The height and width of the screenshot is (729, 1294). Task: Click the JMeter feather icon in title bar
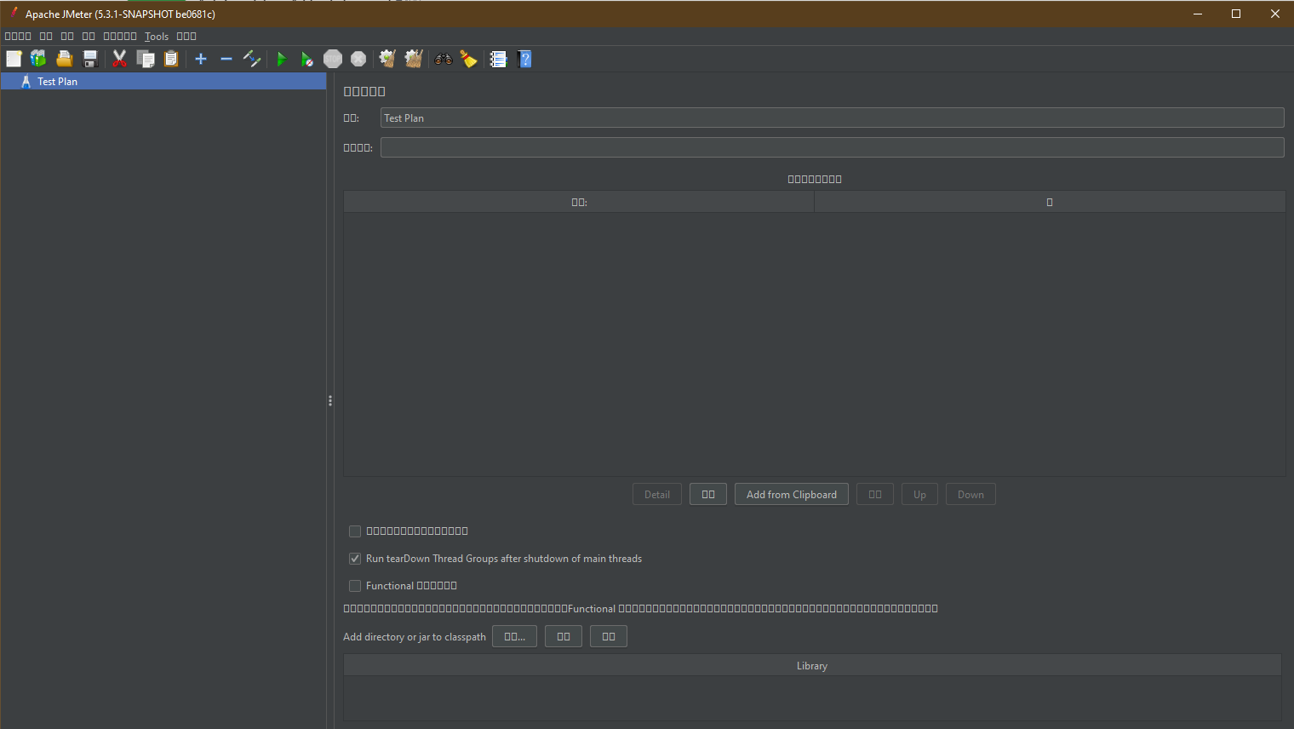14,14
